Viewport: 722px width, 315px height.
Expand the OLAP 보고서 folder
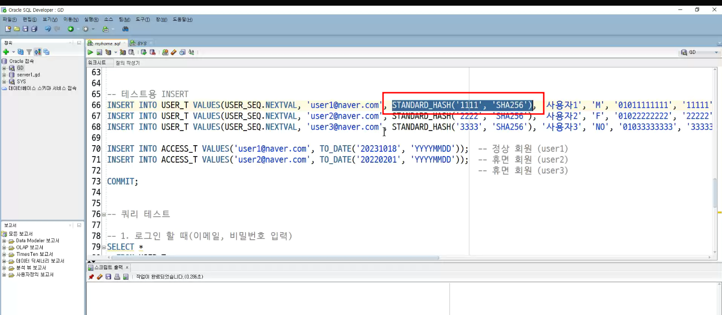point(4,247)
